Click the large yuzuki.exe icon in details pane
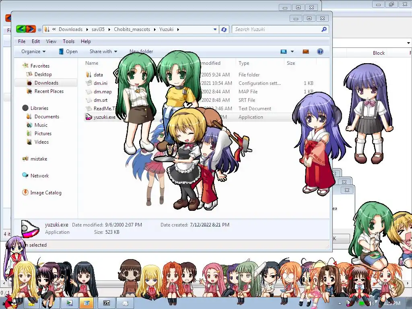Screen dimensions: 412x309 click(x=30, y=229)
